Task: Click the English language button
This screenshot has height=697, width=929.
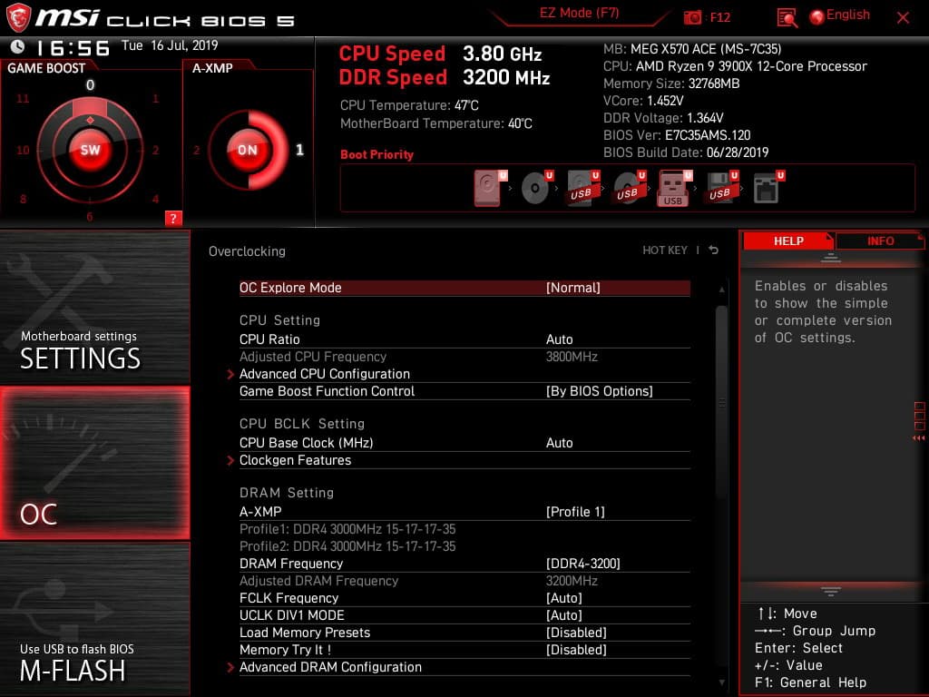Action: (x=848, y=15)
